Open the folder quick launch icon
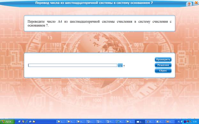 click(34, 121)
